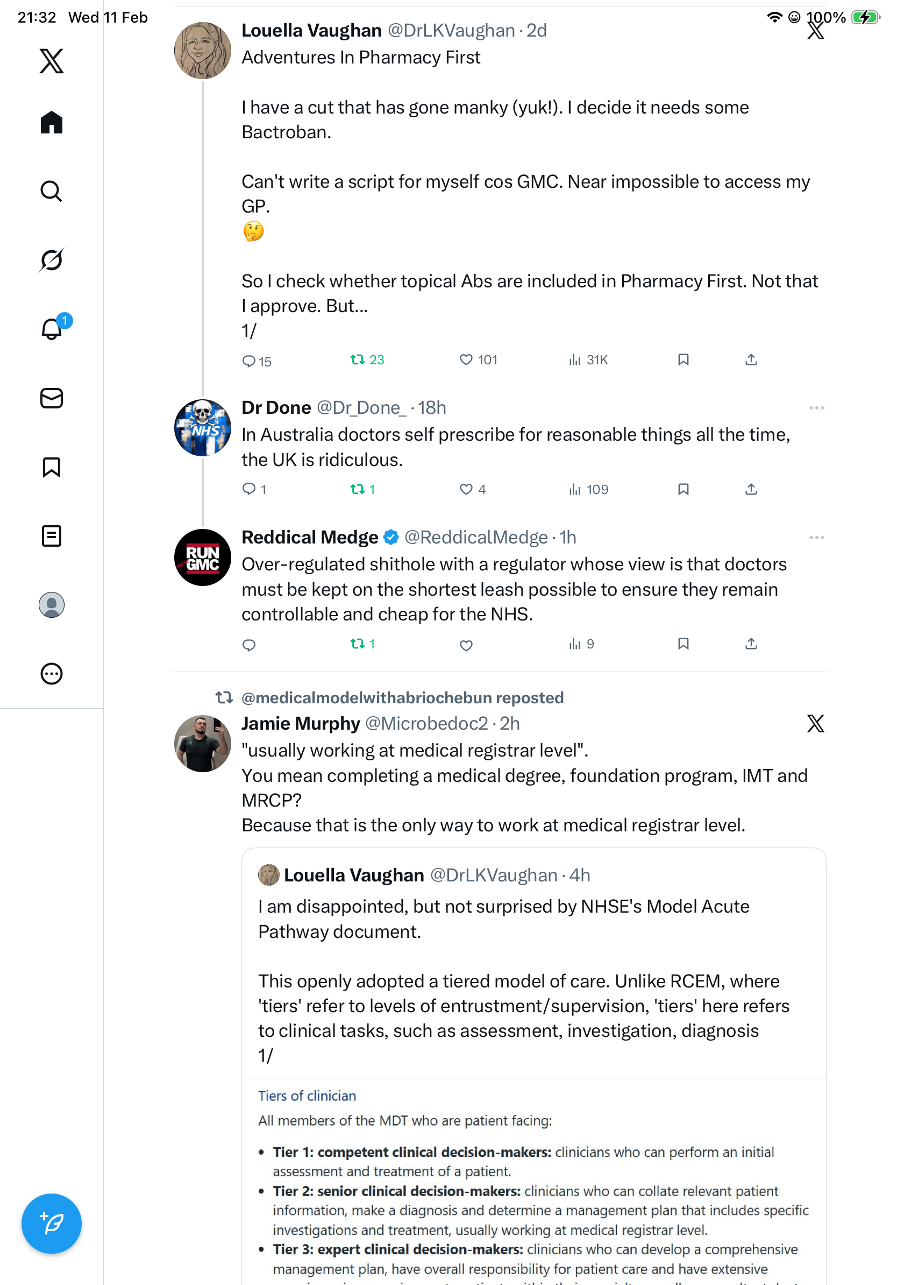Expand the More circle menu in sidebar
897x1285 pixels.
tap(52, 673)
